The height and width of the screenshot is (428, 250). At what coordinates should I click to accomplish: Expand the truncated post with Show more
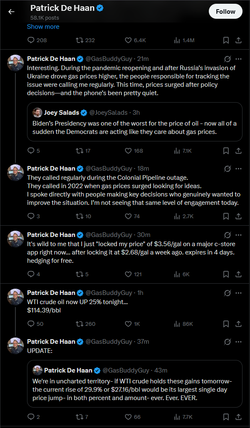point(43,27)
